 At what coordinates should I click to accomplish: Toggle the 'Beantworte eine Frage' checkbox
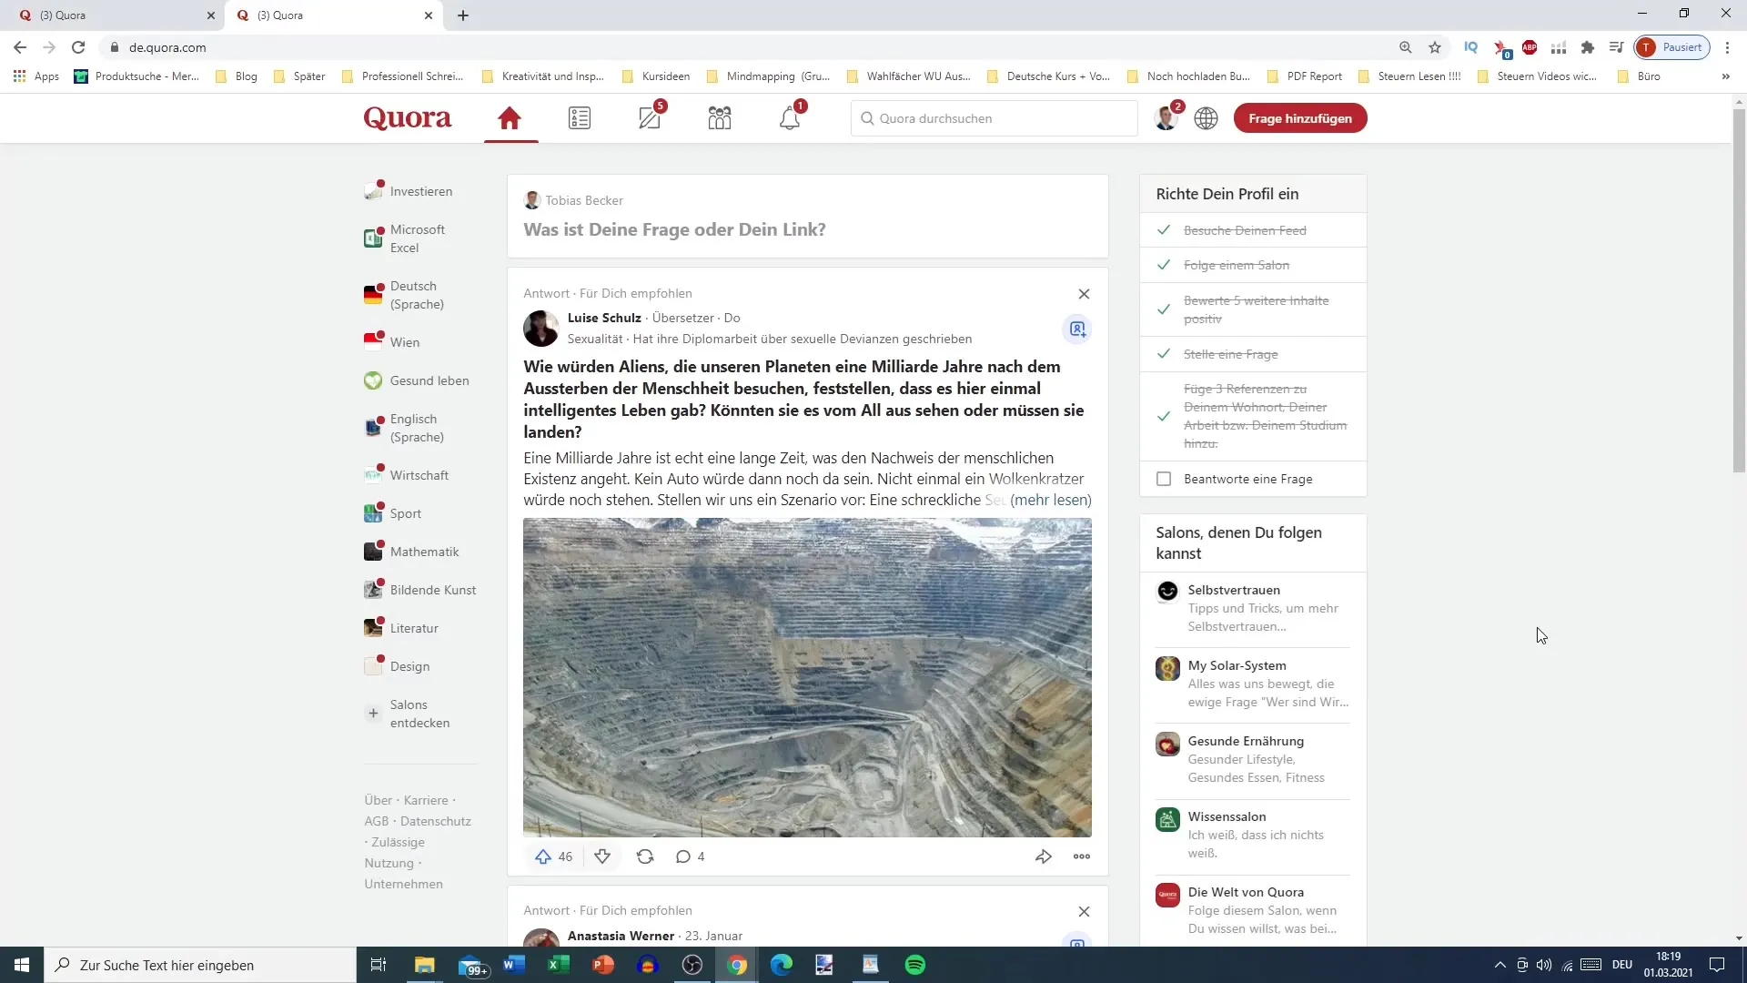click(1163, 478)
